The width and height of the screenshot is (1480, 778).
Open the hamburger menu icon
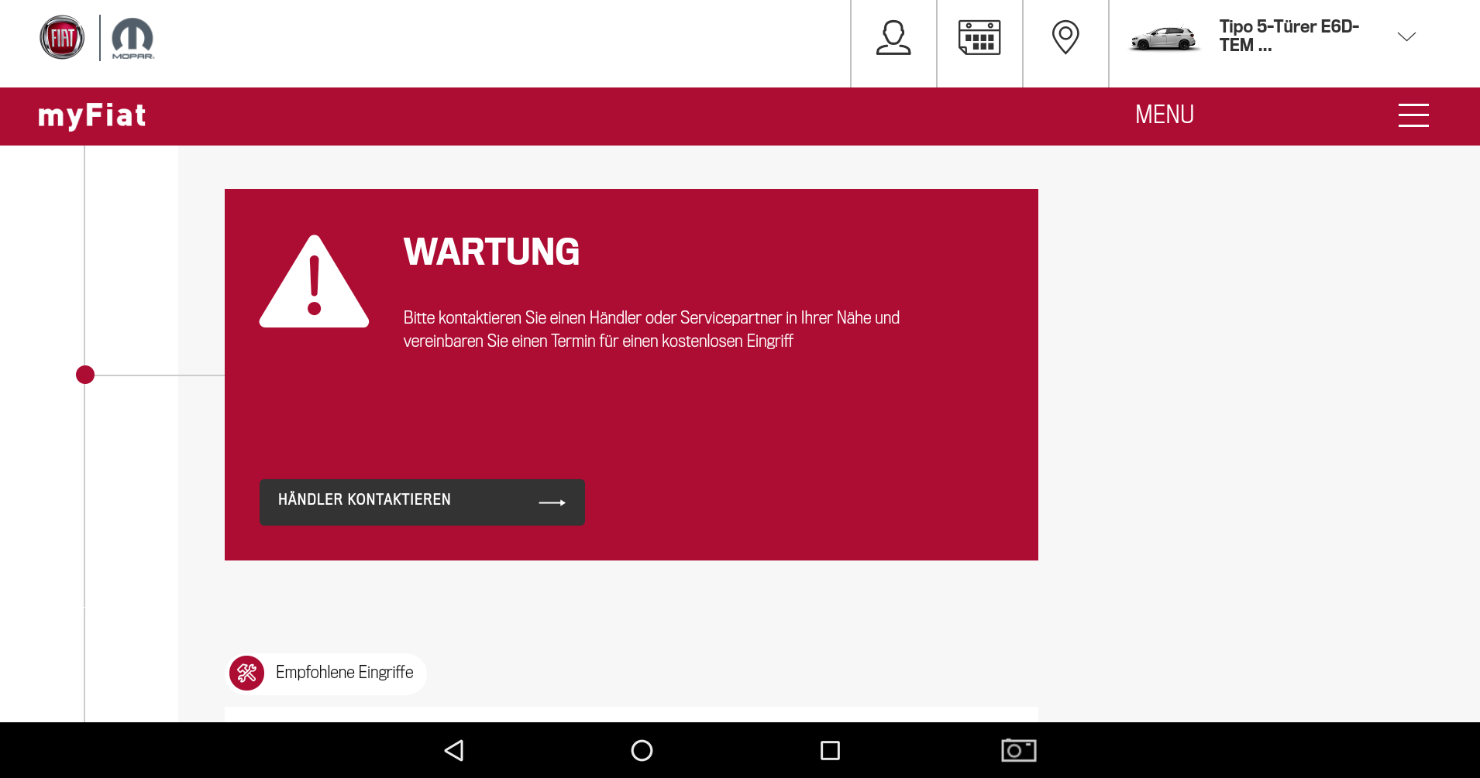click(x=1413, y=115)
